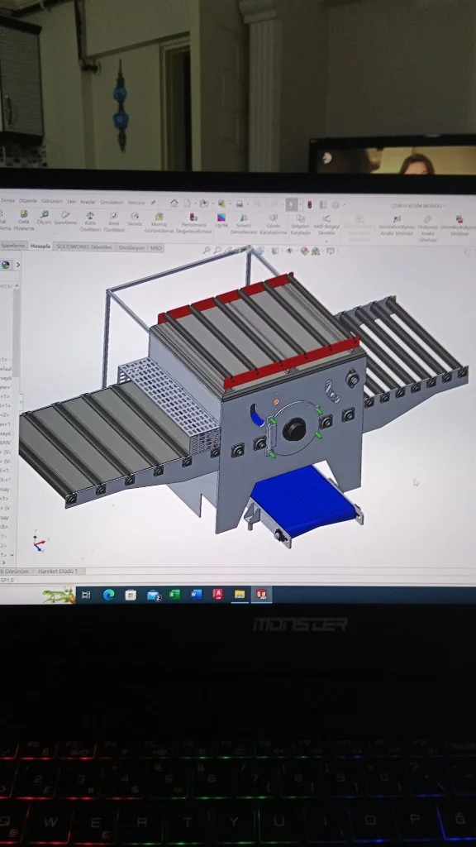Click the Sensör tool

135,219
